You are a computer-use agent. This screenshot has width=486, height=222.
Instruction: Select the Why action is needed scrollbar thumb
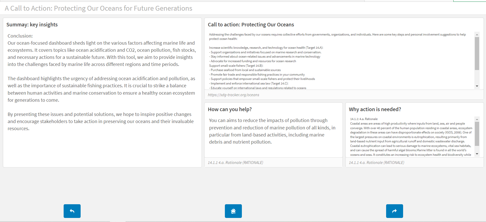[x=477, y=134]
